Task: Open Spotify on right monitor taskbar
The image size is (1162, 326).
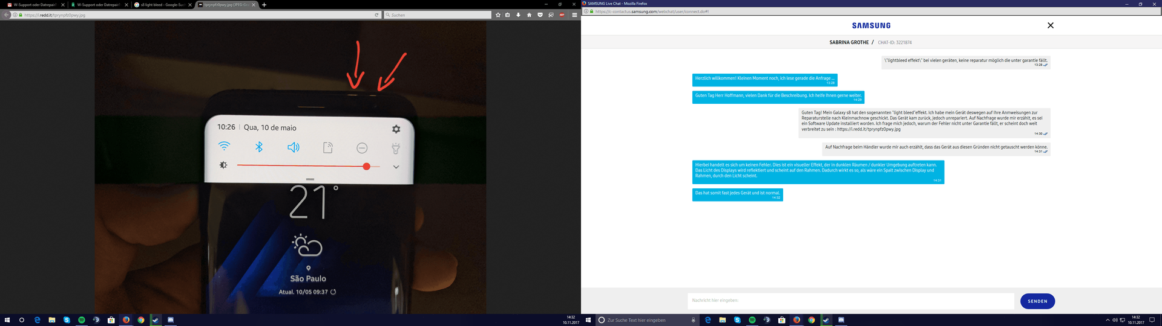Action: pos(752,320)
